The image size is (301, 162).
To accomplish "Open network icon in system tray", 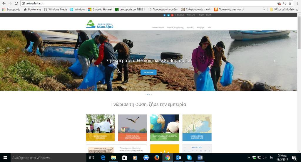I will click(259, 158).
